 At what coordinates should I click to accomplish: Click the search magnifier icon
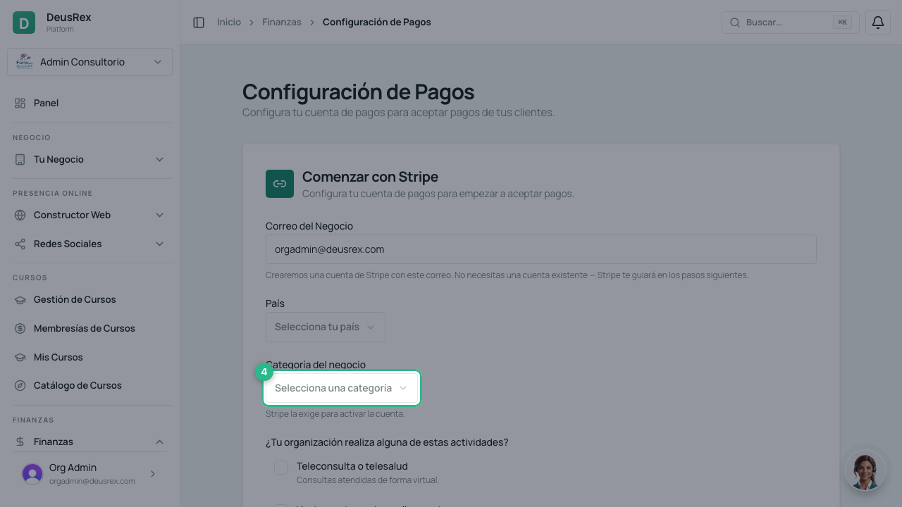734,23
